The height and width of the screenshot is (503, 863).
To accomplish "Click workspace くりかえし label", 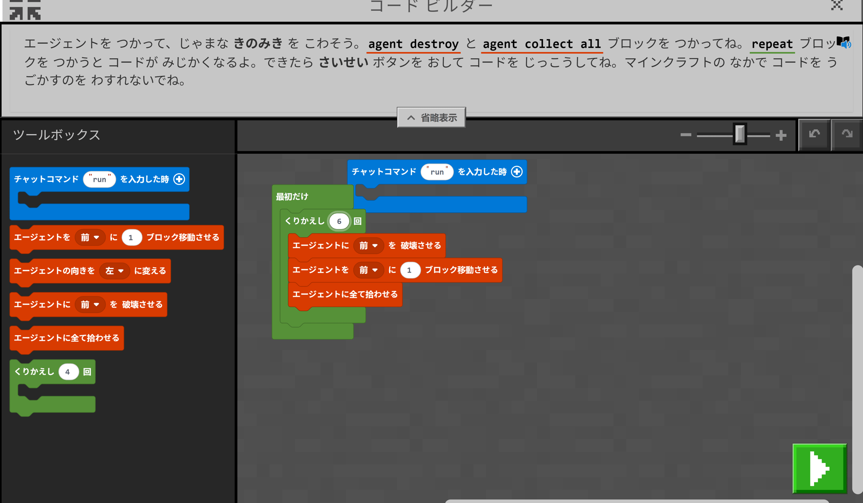I will [305, 221].
